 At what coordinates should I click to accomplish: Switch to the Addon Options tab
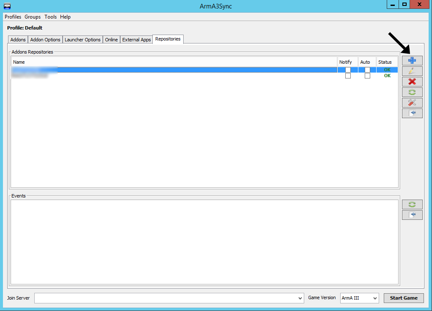(x=45, y=40)
